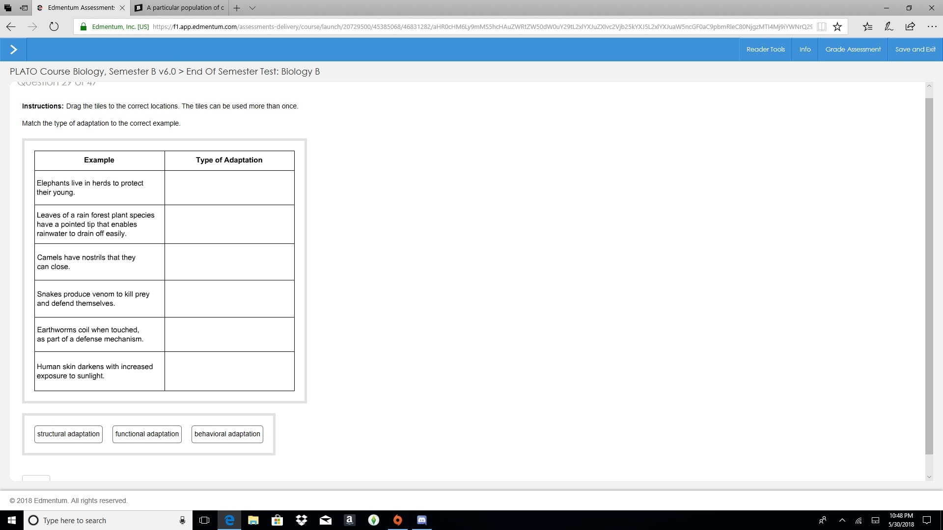Image resolution: width=943 pixels, height=530 pixels.
Task: Open reading view book icon
Action: [821, 26]
